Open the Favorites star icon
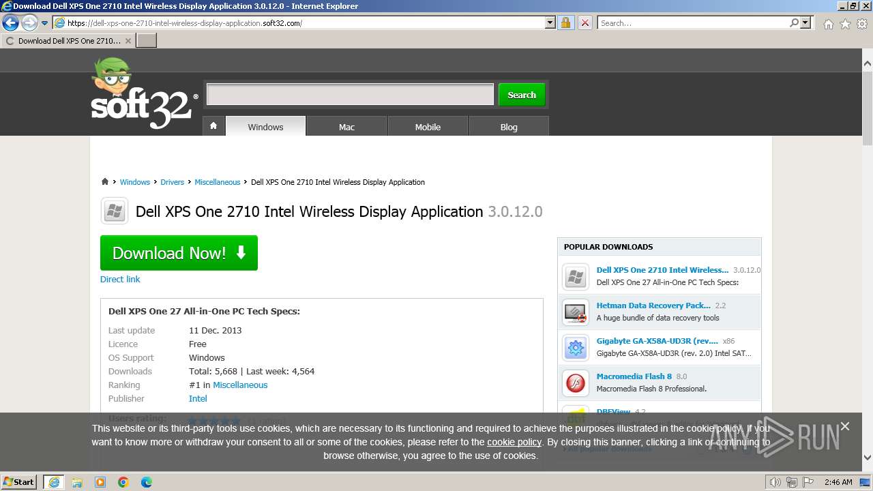873x491 pixels. 845,24
